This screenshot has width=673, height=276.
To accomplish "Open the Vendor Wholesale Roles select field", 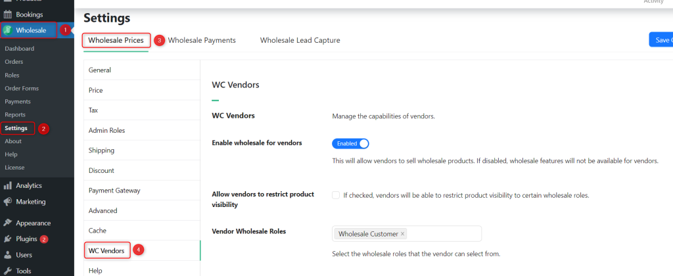I will tap(406, 234).
